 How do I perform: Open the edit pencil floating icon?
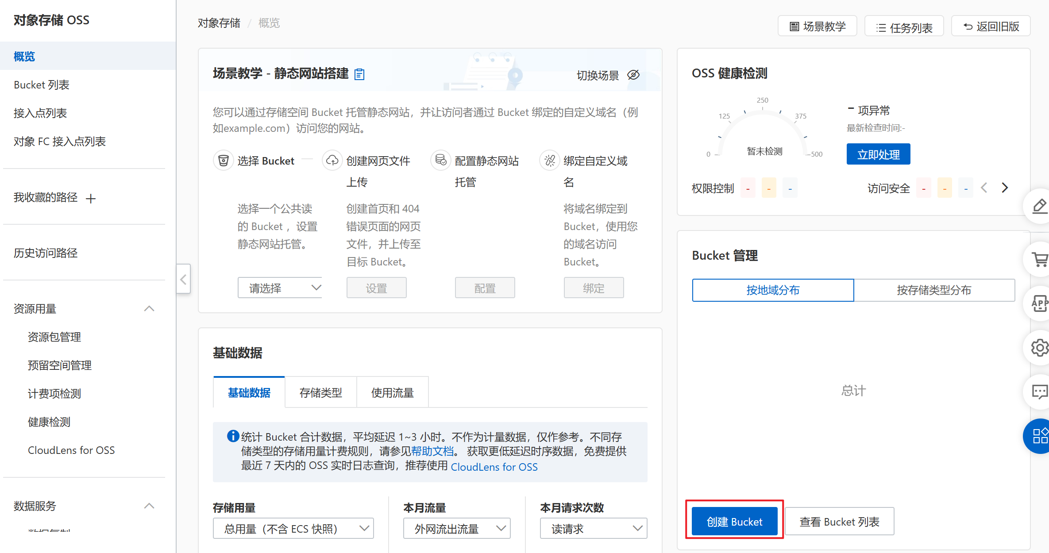[x=1039, y=206]
